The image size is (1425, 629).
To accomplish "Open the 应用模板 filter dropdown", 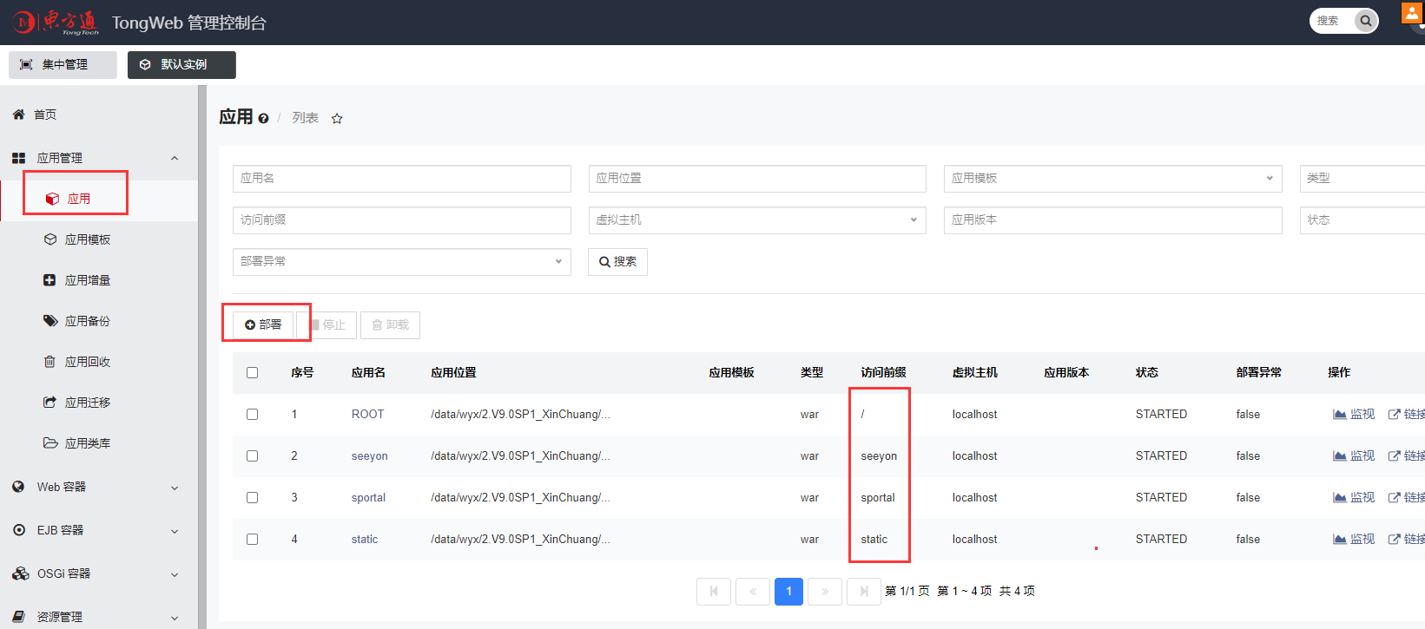I will pyautogui.click(x=1112, y=179).
